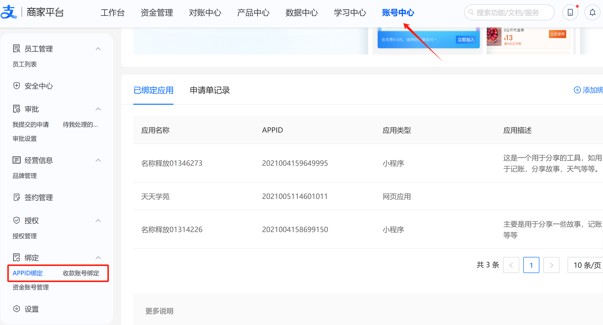Open the notification bell icon

coord(592,12)
